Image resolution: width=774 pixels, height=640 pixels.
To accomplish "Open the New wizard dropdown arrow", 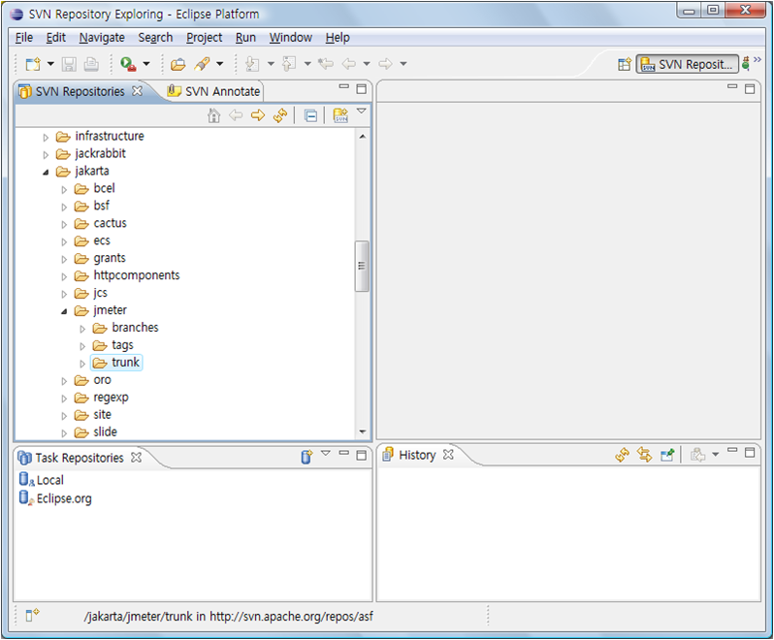I will (x=50, y=64).
